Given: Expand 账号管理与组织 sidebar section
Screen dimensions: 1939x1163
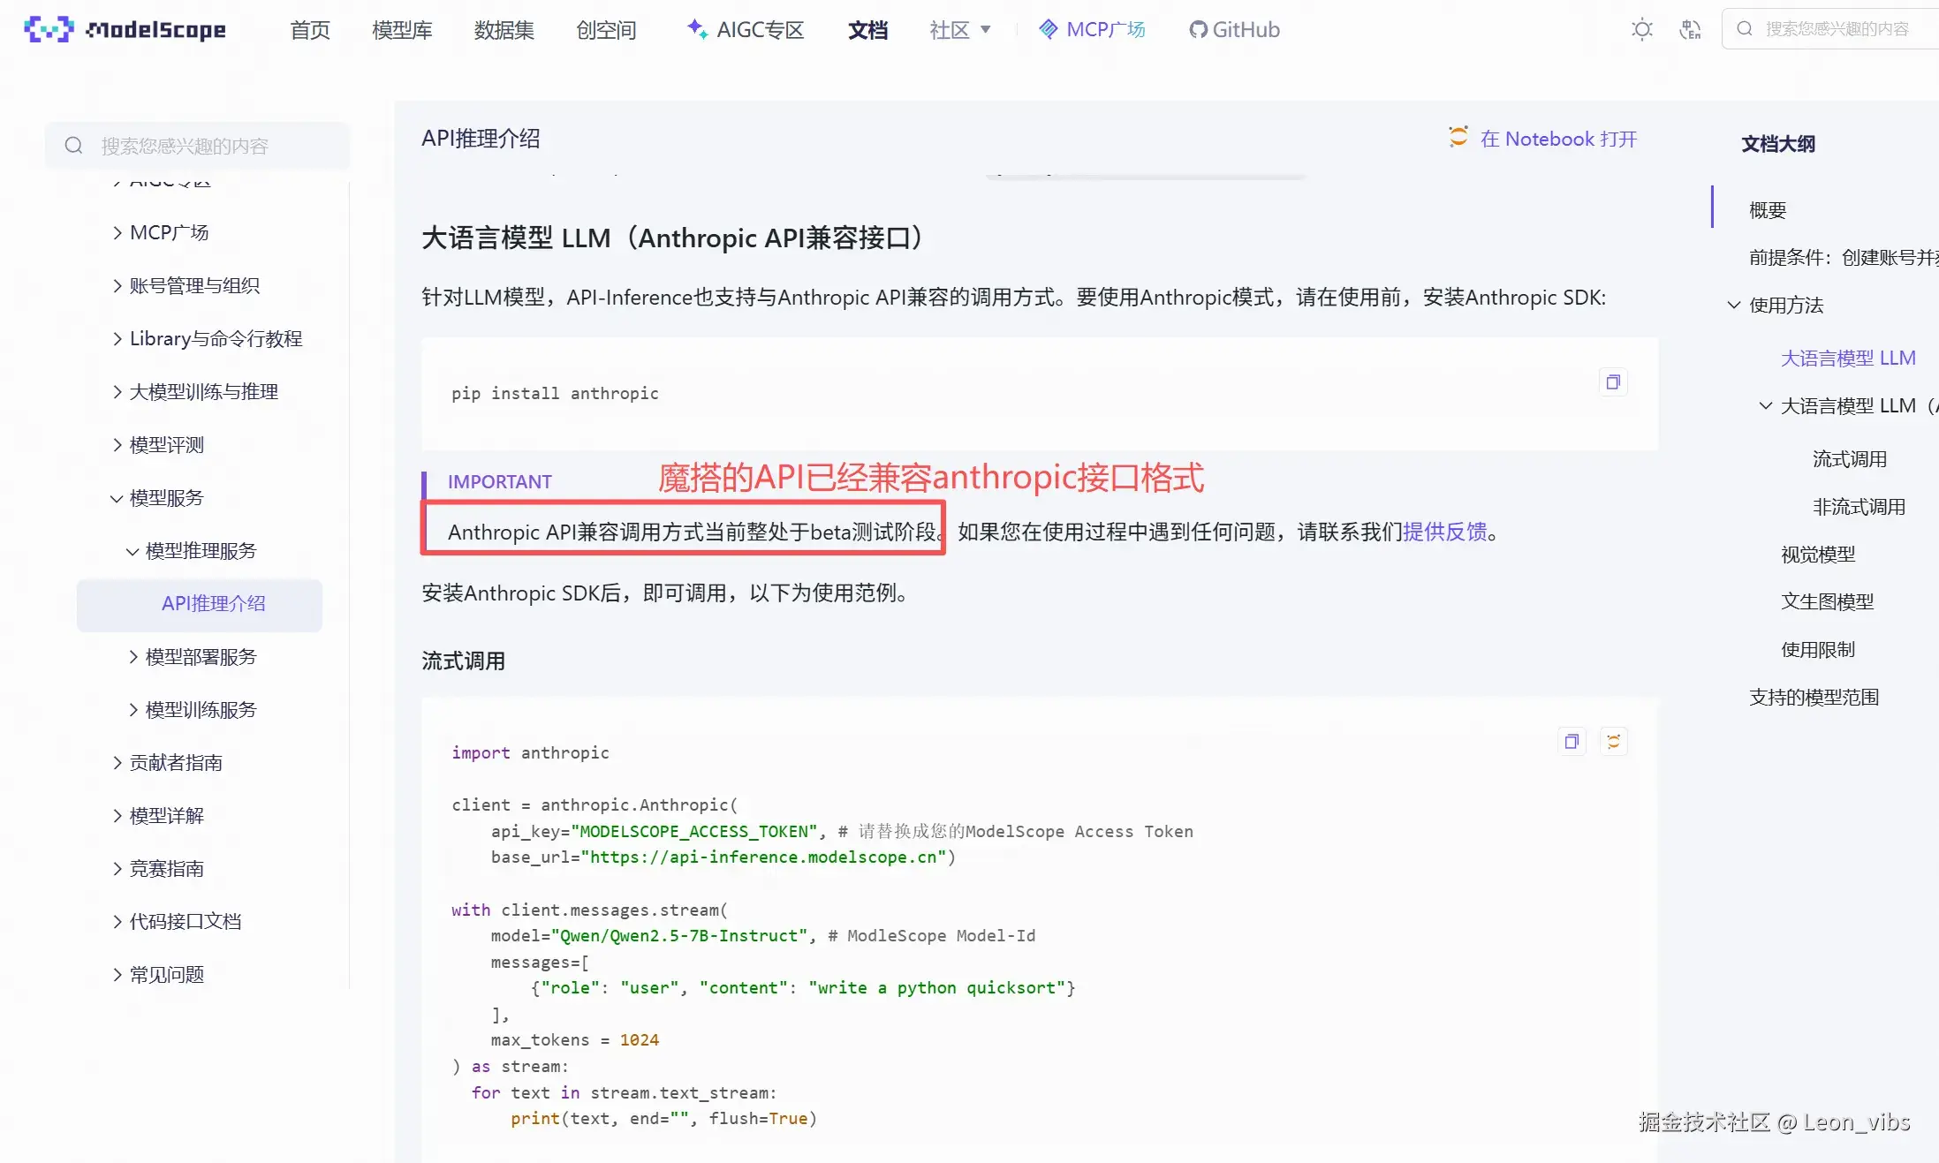Looking at the screenshot, I should click(186, 285).
